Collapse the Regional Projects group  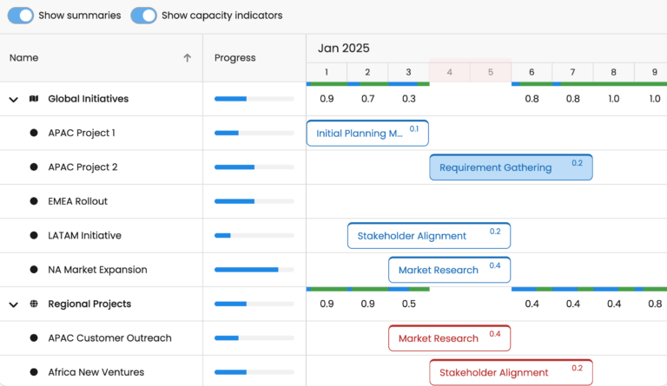13,304
